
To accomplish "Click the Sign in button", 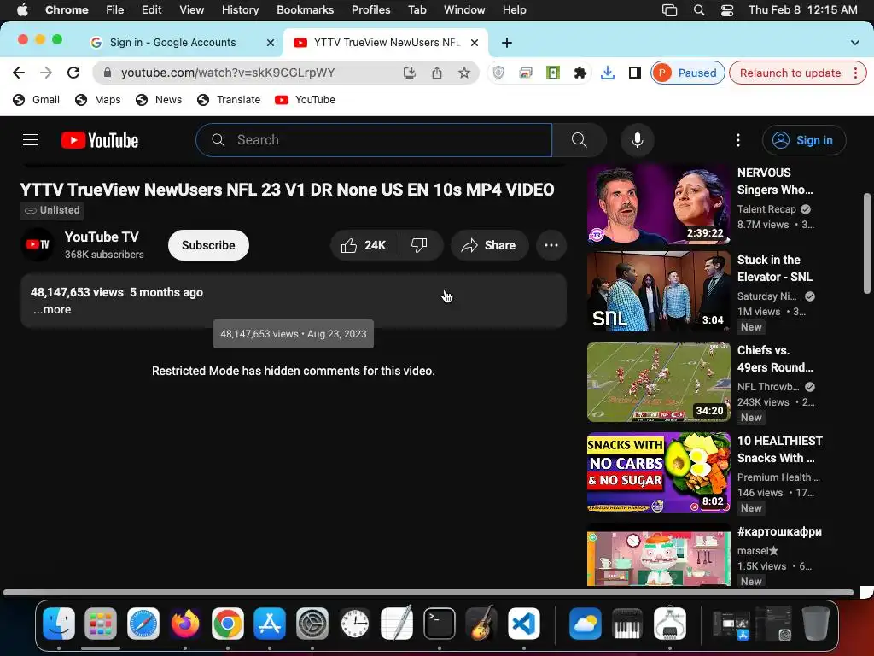I will point(804,140).
